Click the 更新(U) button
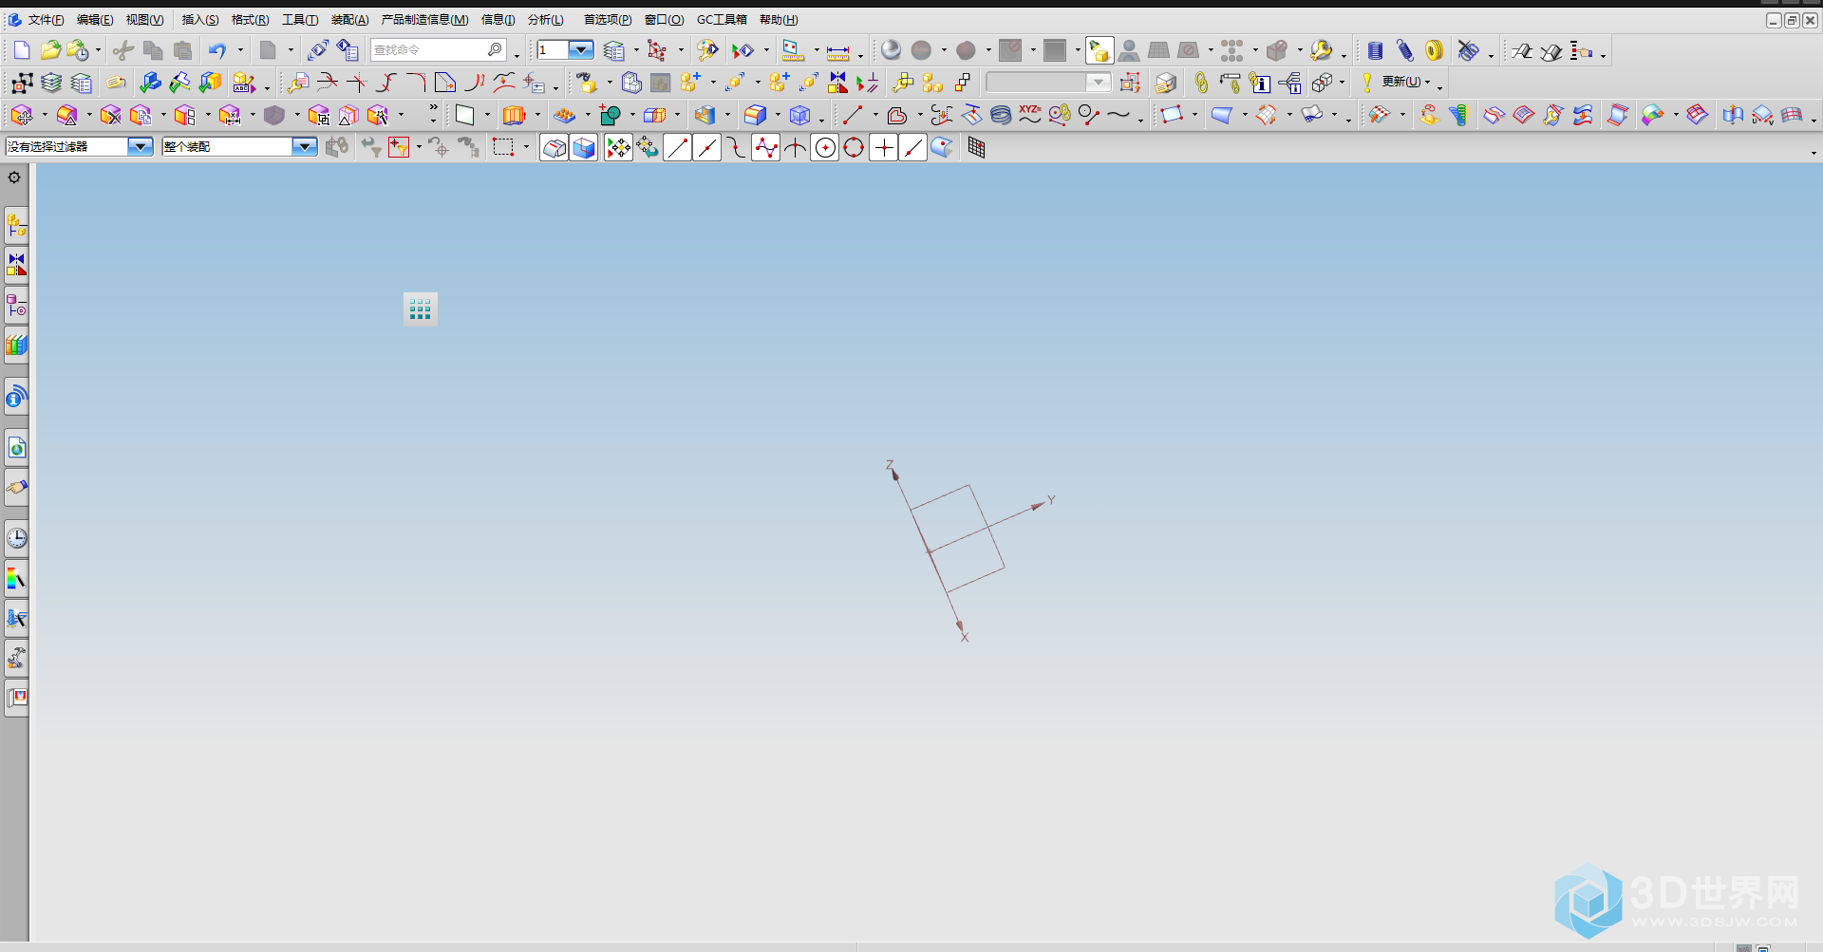This screenshot has height=952, width=1823. [1401, 83]
